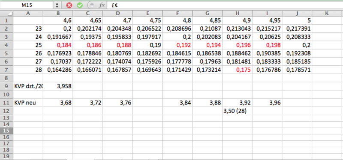Select column K header

pyautogui.click(x=327, y=13)
